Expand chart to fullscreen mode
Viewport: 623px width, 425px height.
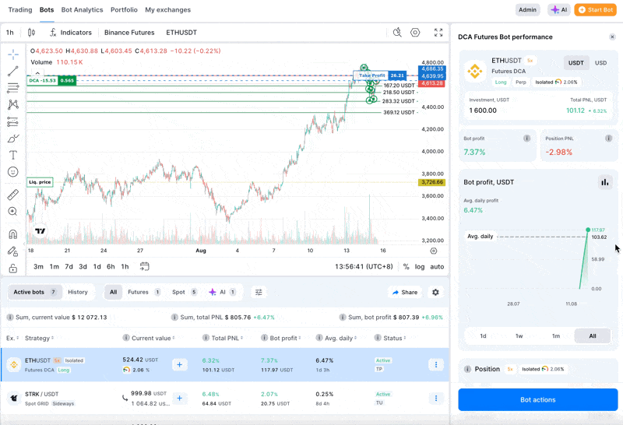(x=438, y=33)
